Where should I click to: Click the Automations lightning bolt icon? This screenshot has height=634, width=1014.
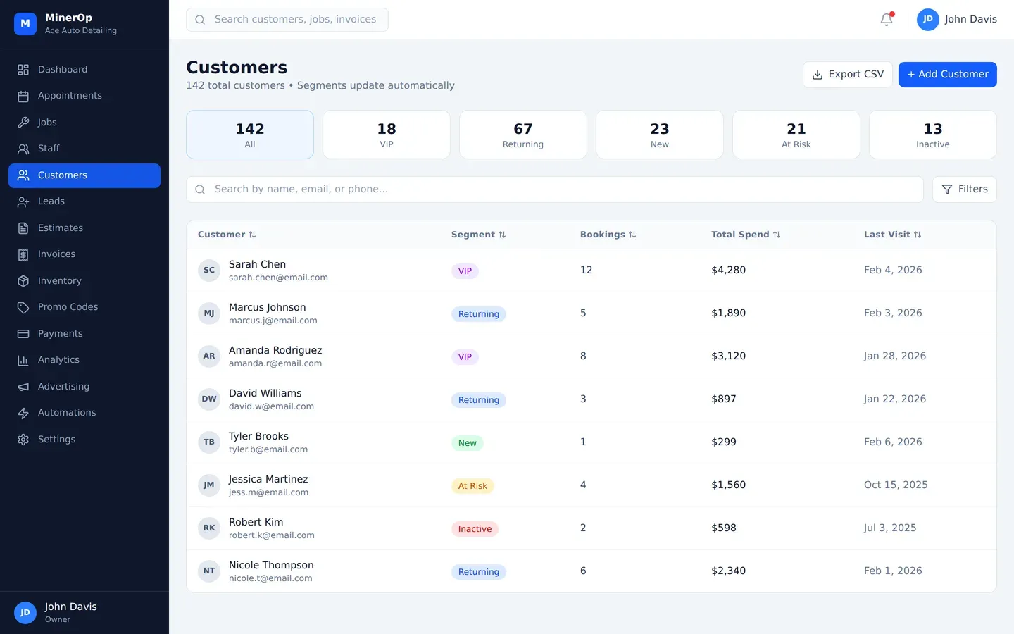tap(23, 413)
